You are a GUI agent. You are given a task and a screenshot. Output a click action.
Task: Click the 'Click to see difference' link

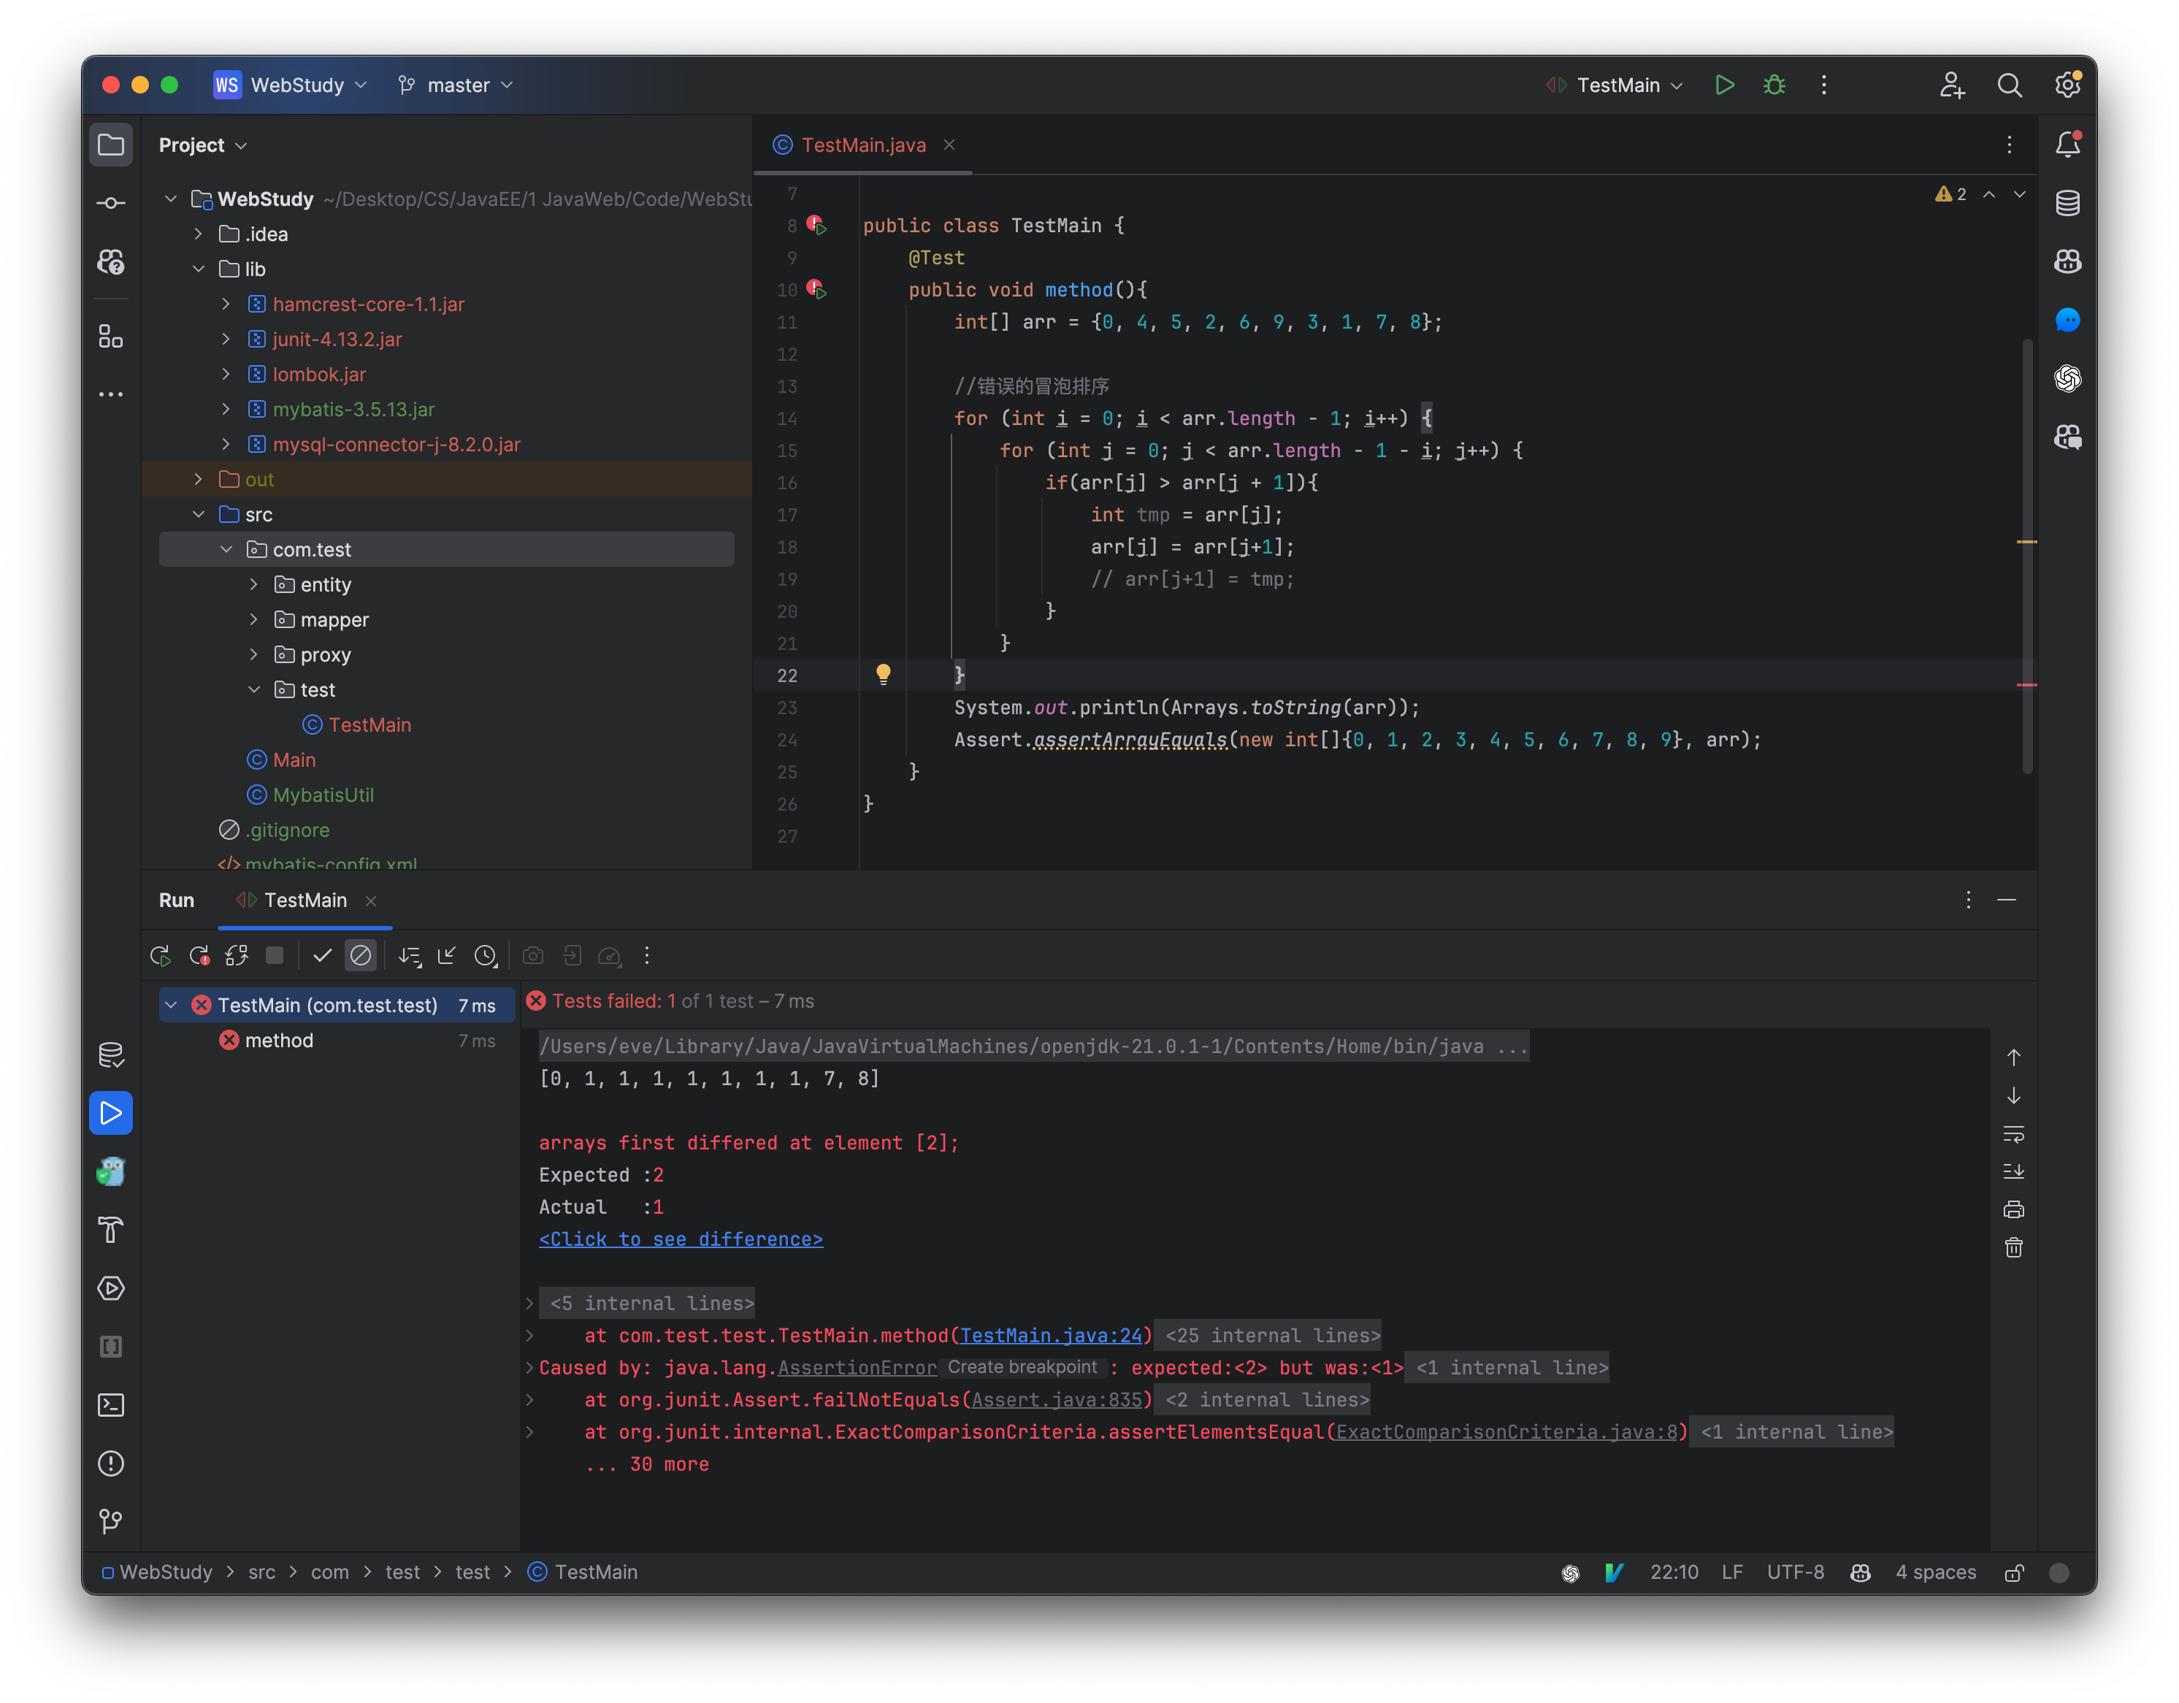click(x=681, y=1239)
